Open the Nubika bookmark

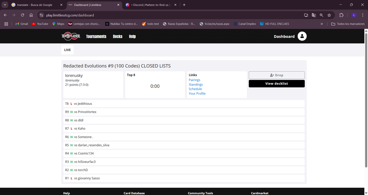pyautogui.click(x=121, y=24)
